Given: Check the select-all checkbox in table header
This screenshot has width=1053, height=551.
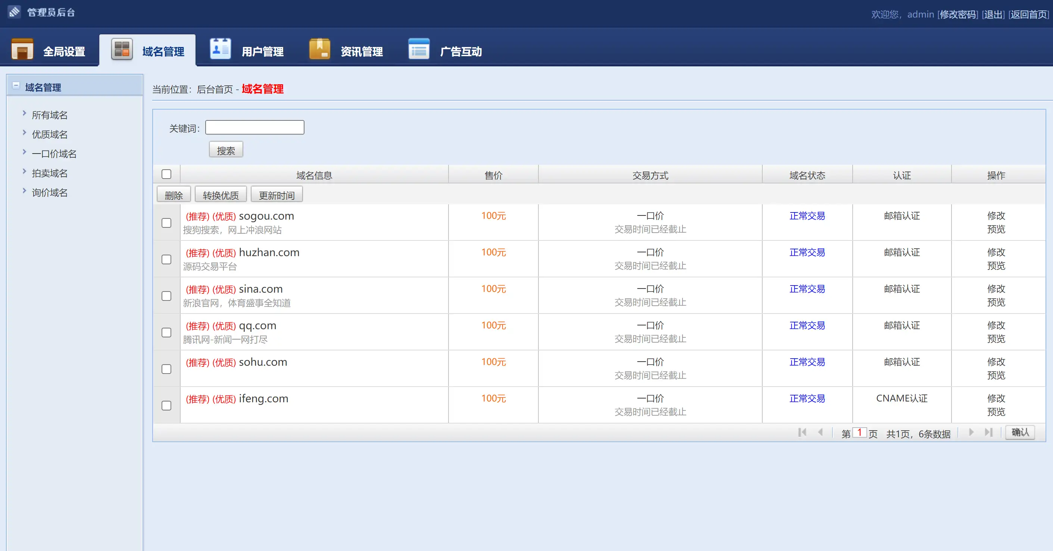Looking at the screenshot, I should [166, 174].
